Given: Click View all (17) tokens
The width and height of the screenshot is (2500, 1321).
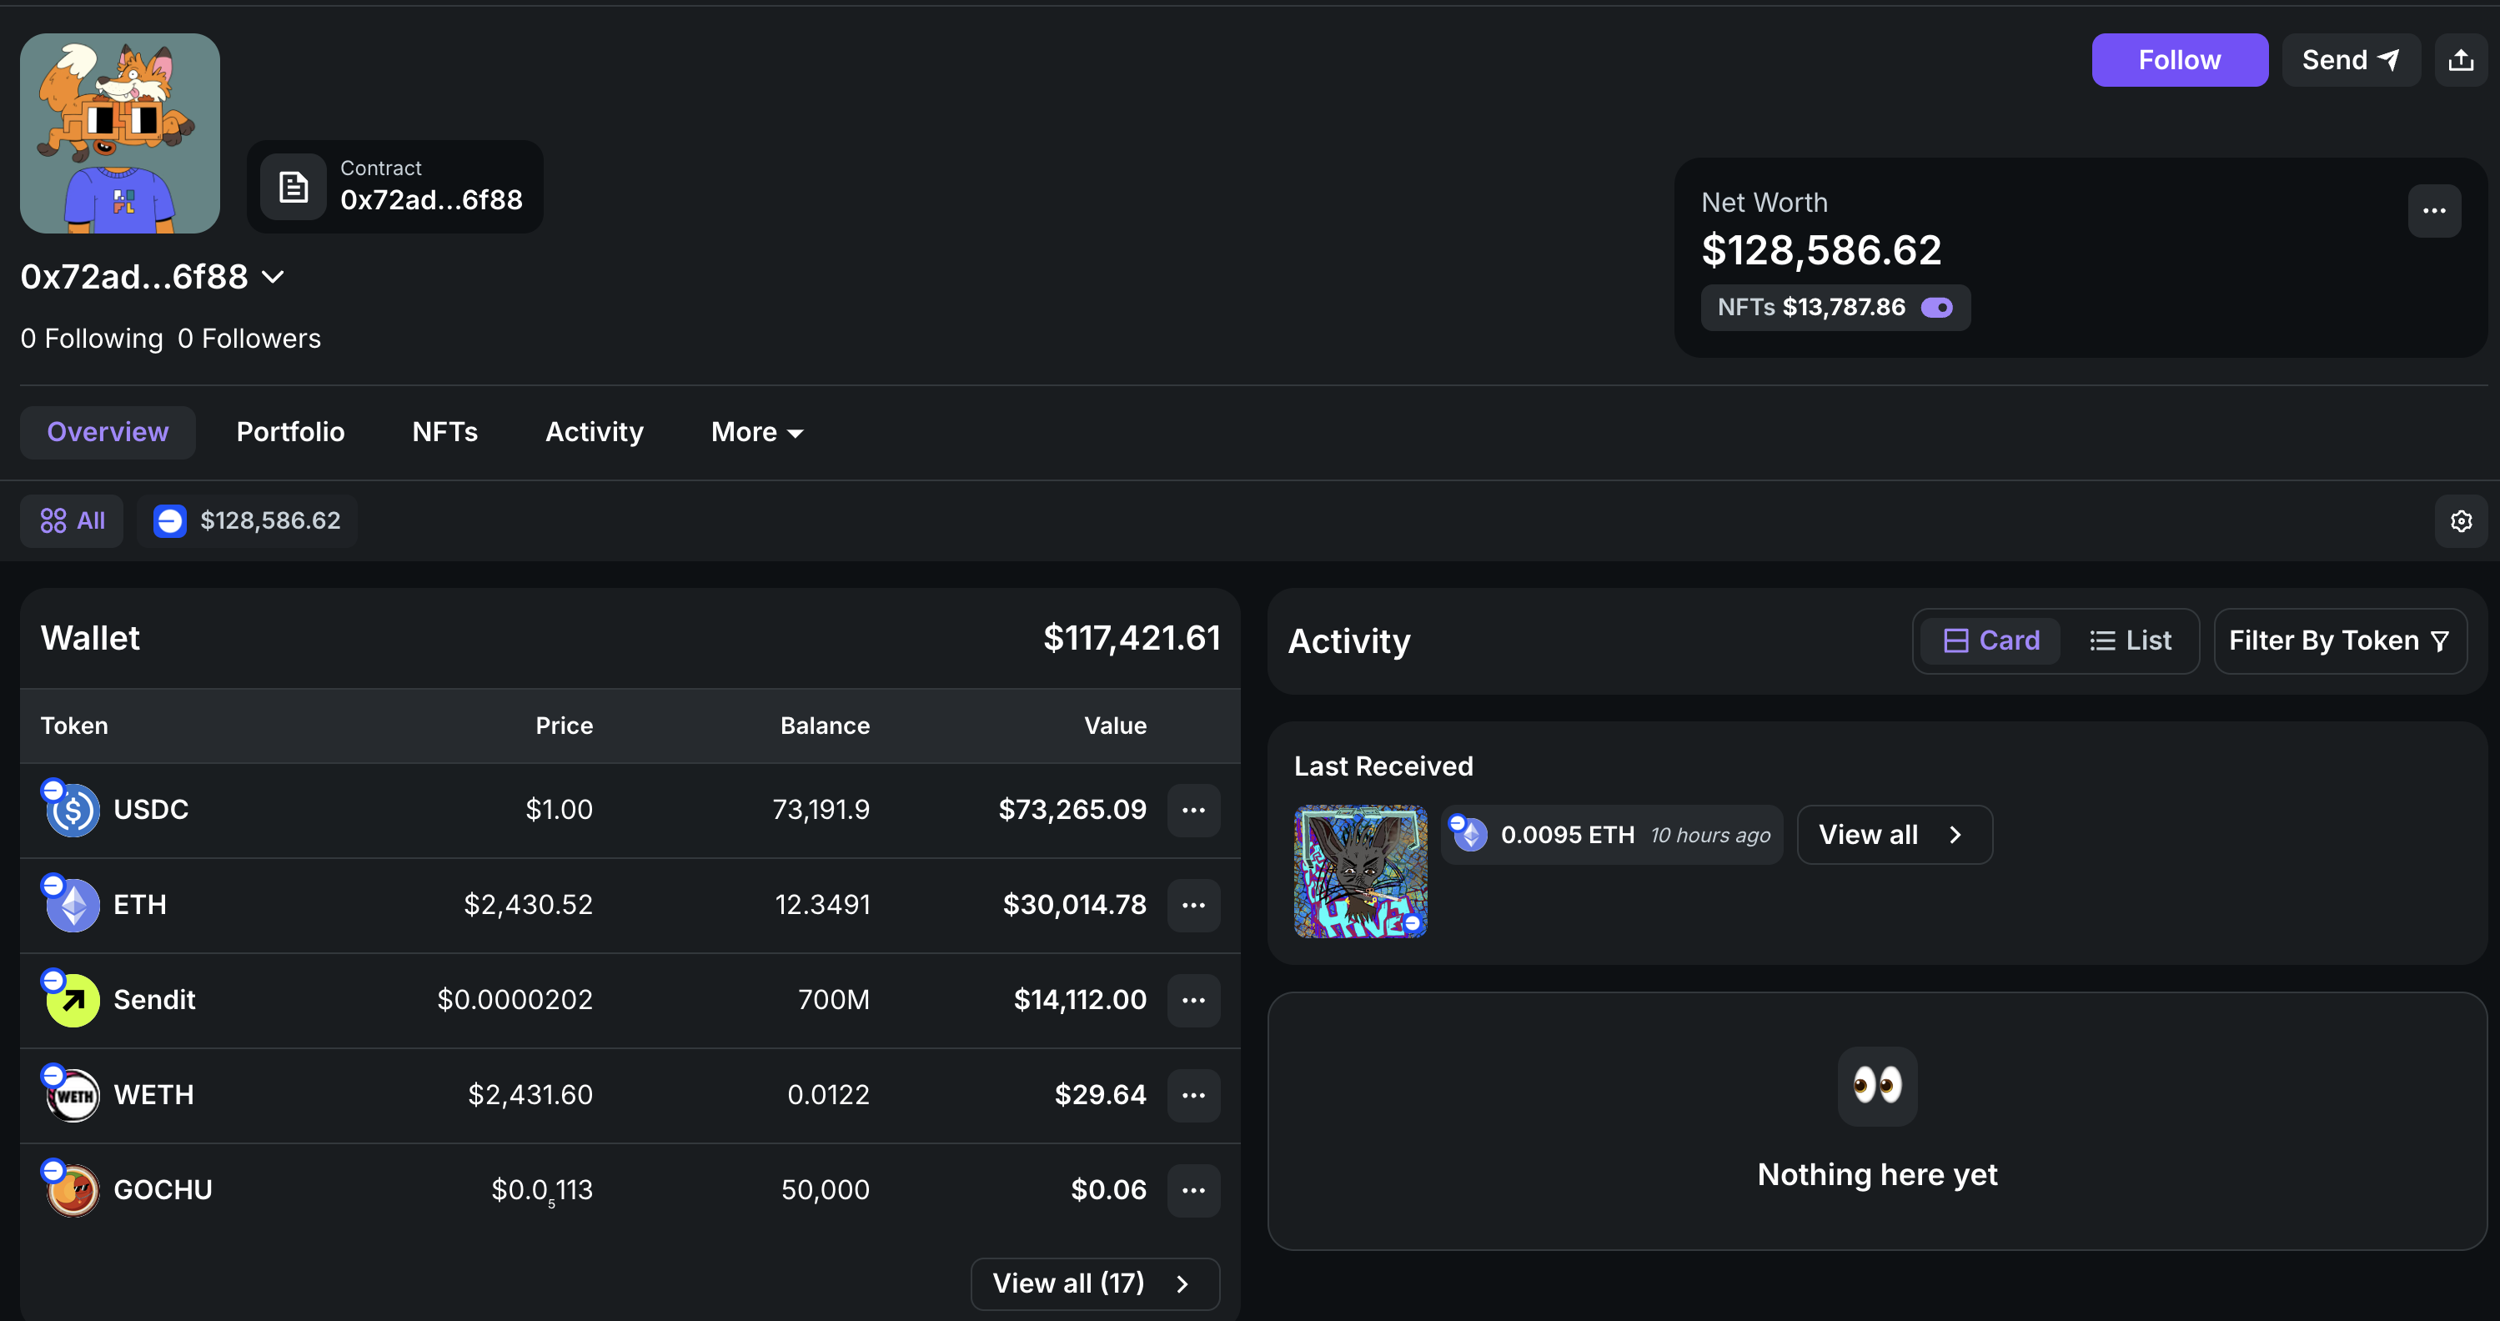Looking at the screenshot, I should tap(1094, 1283).
